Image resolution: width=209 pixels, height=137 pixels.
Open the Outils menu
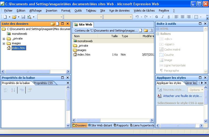point(78,11)
